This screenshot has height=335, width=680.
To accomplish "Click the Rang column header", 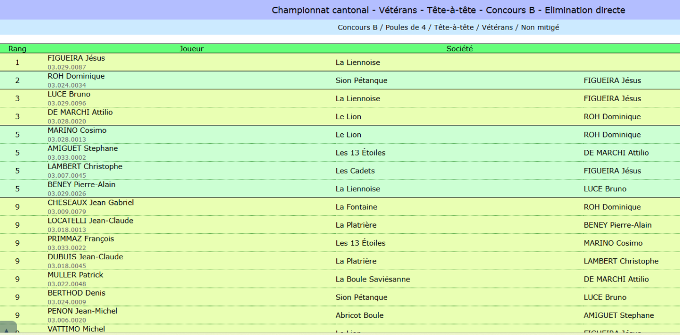I will 17,49.
